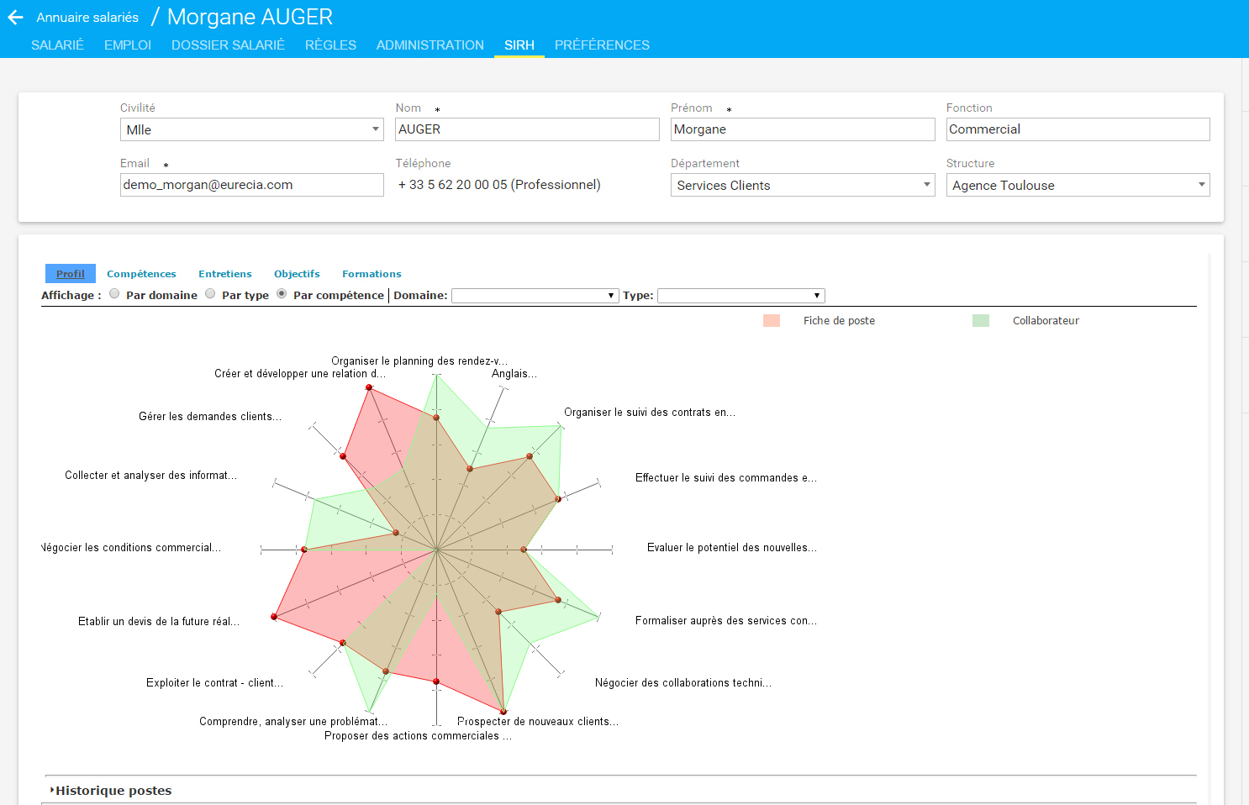Open the RÈGLES tab
1249x805 pixels.
pos(330,45)
